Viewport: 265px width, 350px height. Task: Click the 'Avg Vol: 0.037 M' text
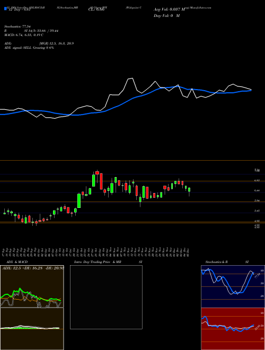[x=170, y=9]
